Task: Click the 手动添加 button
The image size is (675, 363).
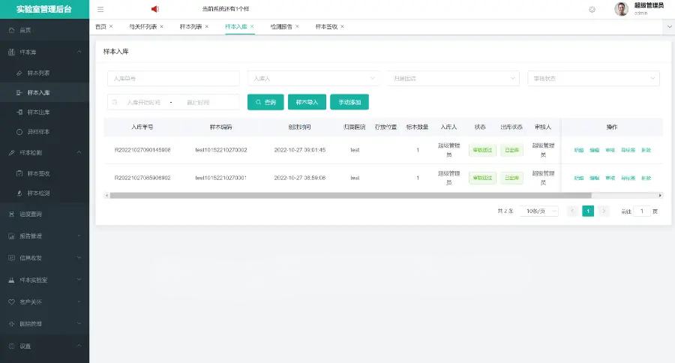Action: pos(349,102)
